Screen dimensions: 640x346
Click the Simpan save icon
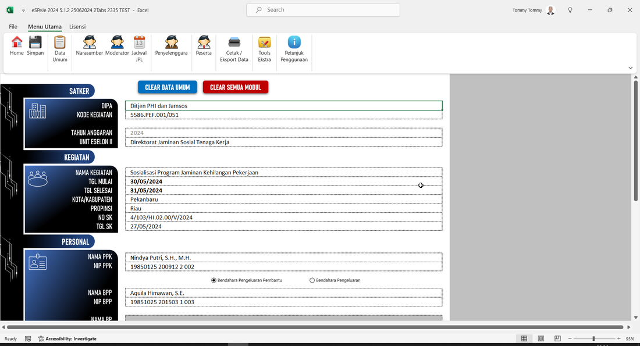[x=35, y=42]
